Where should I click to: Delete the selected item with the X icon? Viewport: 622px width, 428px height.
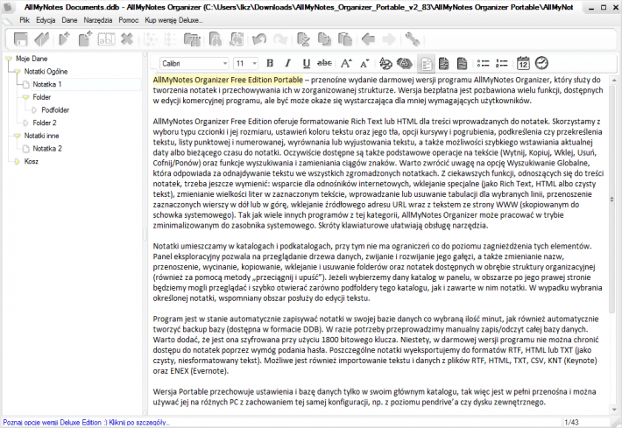pyautogui.click(x=127, y=39)
